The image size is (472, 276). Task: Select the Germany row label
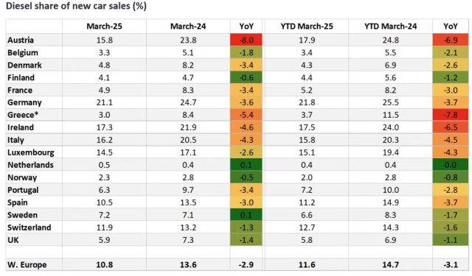click(24, 102)
